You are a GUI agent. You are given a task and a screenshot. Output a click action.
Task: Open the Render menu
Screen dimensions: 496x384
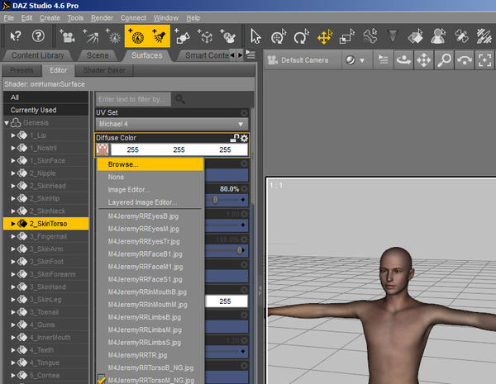[x=102, y=17]
